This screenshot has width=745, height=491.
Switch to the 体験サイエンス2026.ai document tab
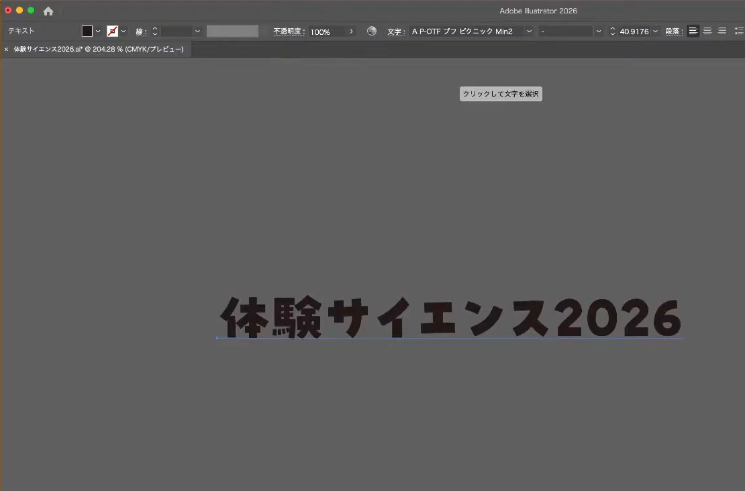coord(99,50)
